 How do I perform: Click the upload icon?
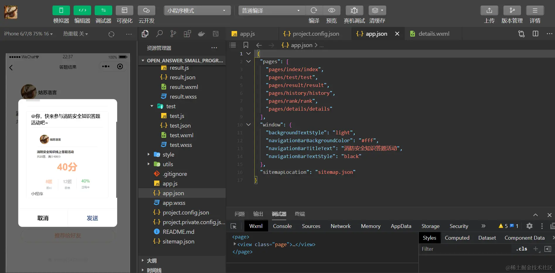click(489, 11)
